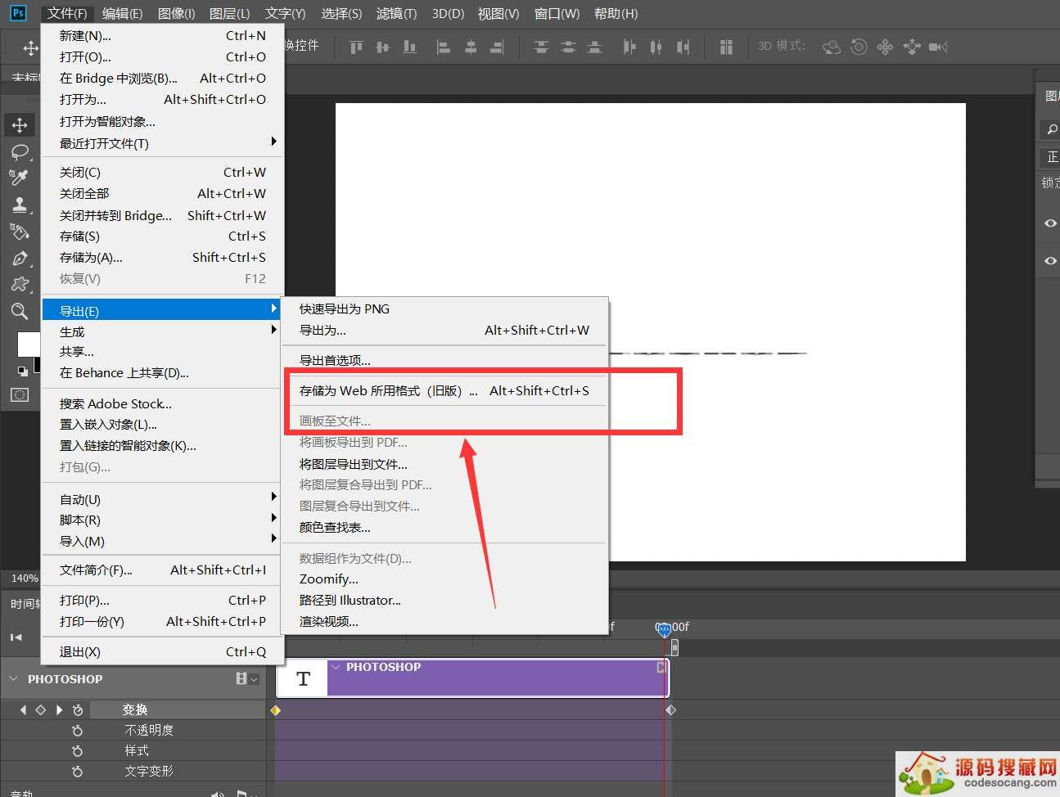The image size is (1060, 797).
Task: Expand 最近打开文件 submenu
Action: coord(274,142)
